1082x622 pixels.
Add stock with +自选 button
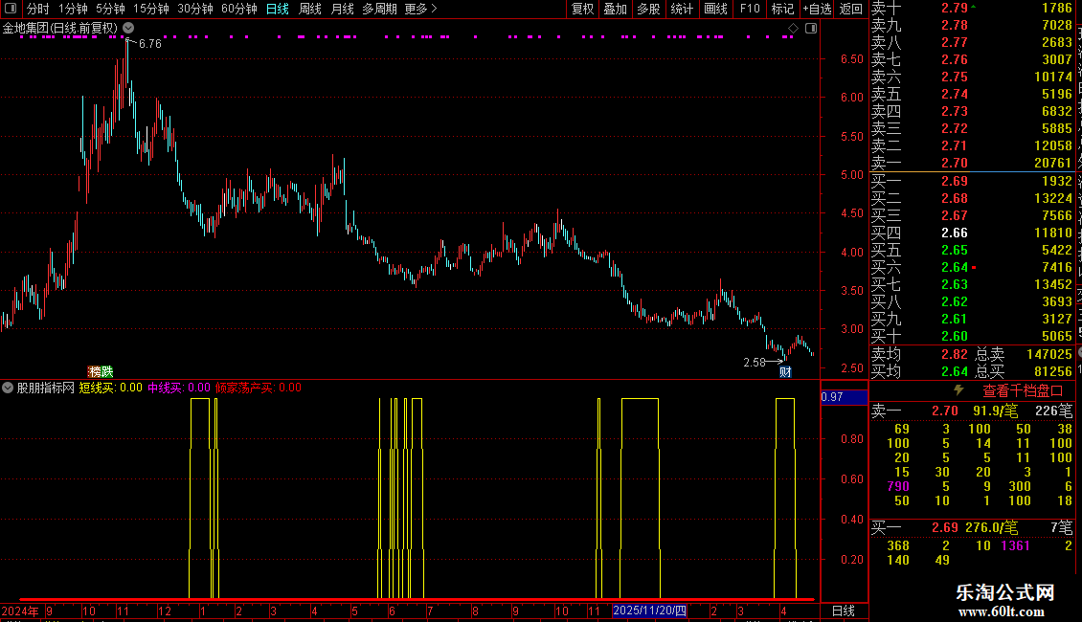[817, 9]
